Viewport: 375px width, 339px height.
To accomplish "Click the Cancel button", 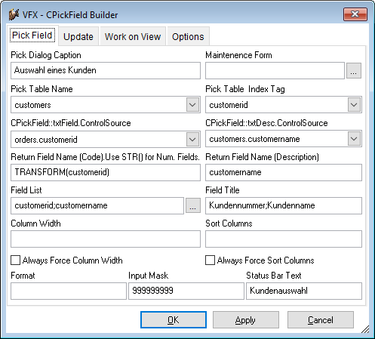I will click(x=321, y=320).
